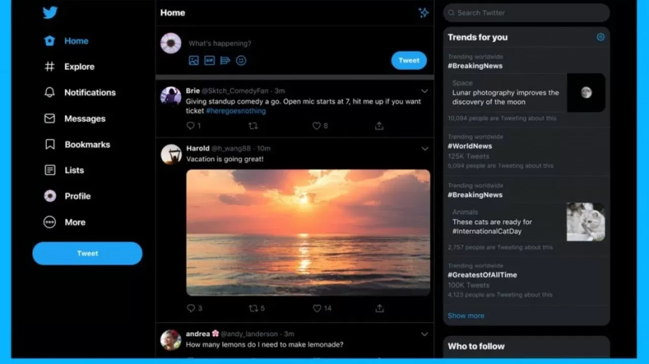Retweet Harold's vacation tweet
The width and height of the screenshot is (649, 364).
(254, 308)
